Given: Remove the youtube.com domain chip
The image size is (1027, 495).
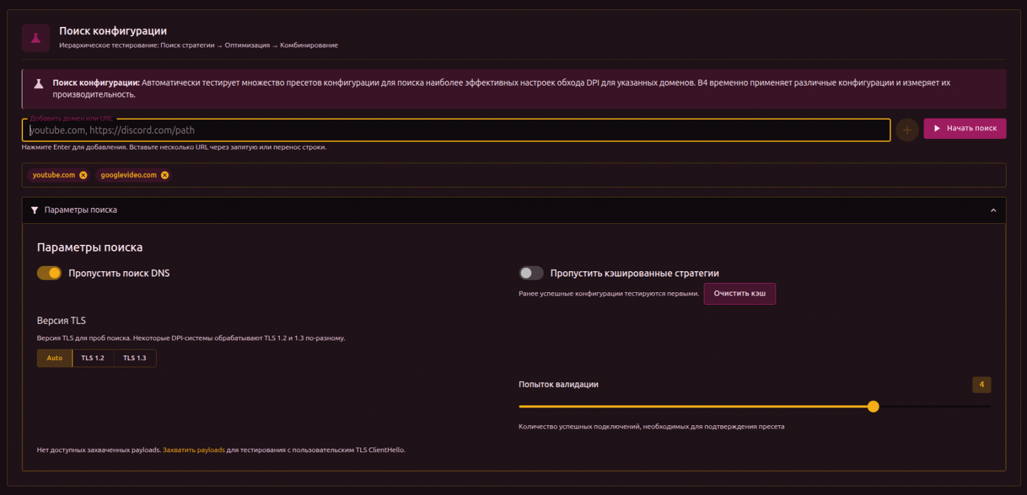Looking at the screenshot, I should (83, 175).
